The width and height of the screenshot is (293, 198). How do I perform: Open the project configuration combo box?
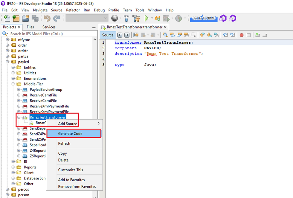click(87, 18)
